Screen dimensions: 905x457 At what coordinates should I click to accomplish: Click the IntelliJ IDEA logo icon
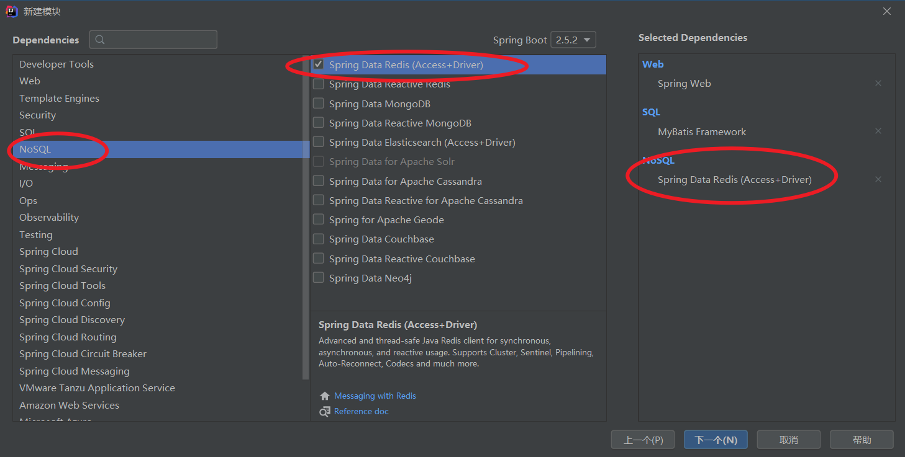[11, 11]
